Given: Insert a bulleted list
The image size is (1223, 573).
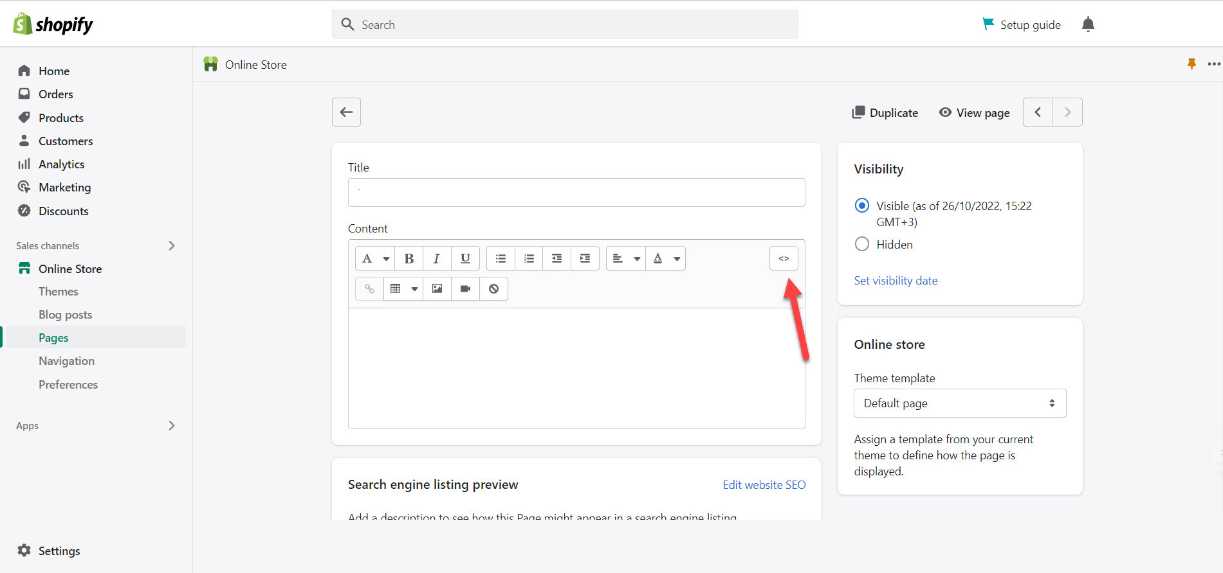Looking at the screenshot, I should click(x=501, y=258).
